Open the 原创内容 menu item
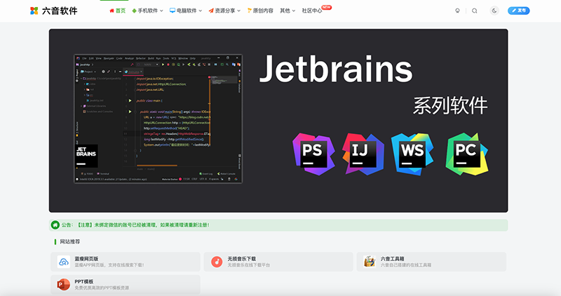This screenshot has width=561, height=296. [x=260, y=11]
